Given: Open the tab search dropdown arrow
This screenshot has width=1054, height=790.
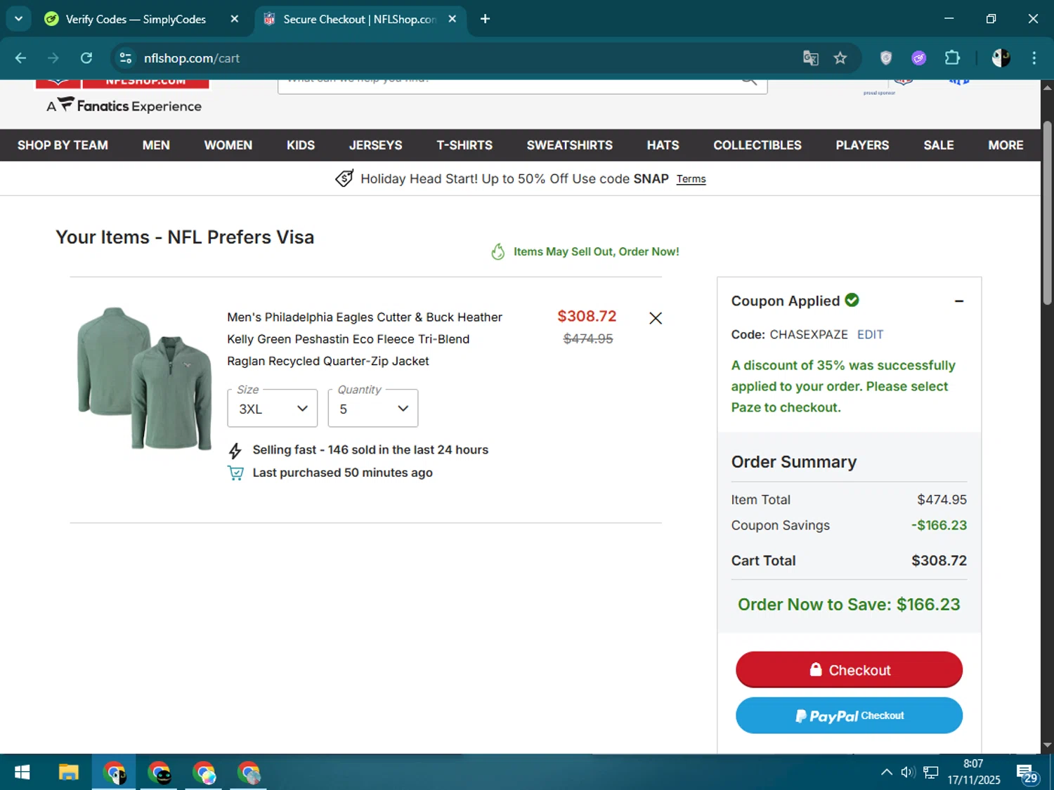Looking at the screenshot, I should [x=19, y=19].
